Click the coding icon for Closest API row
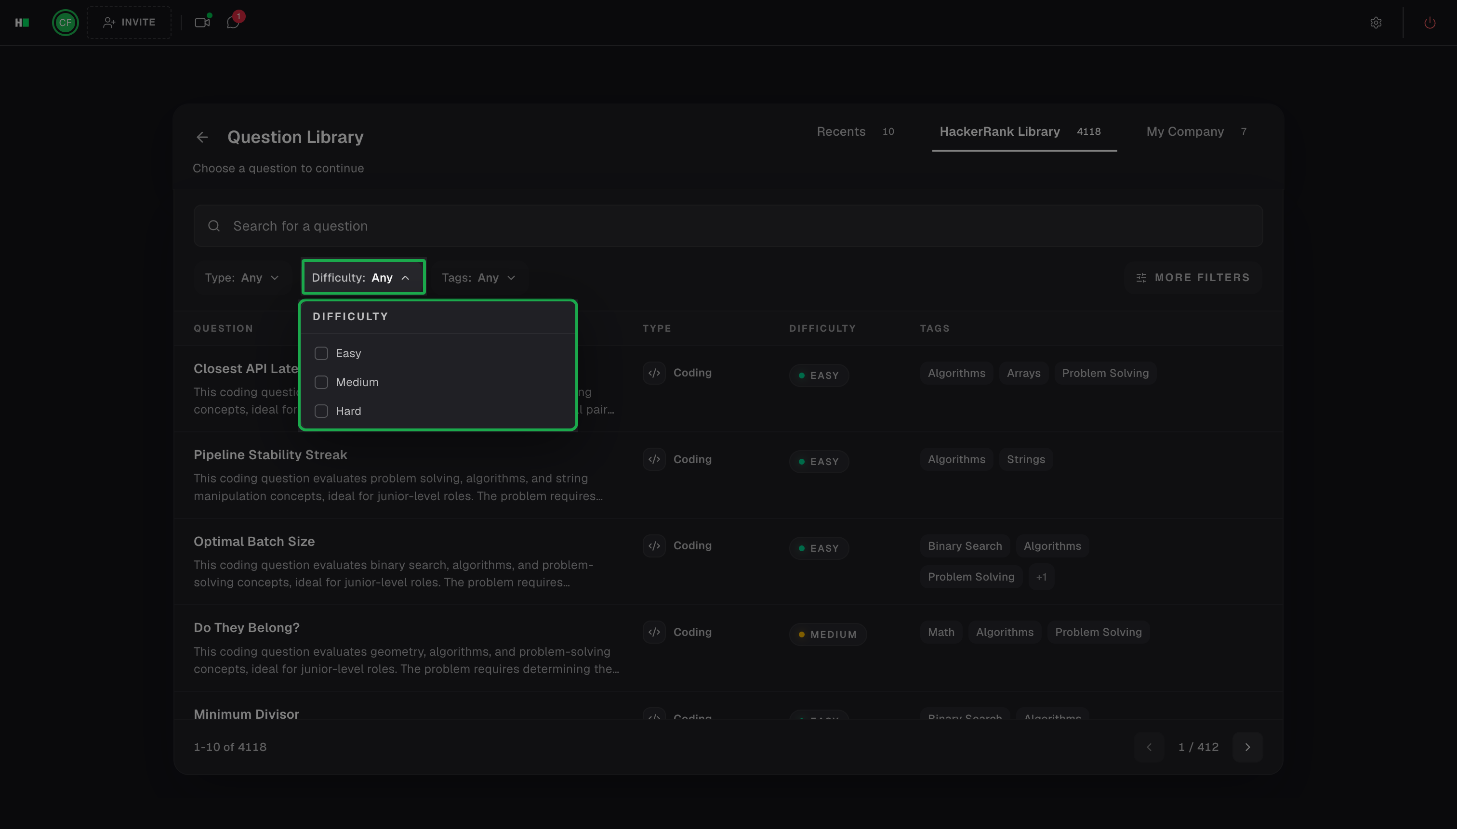This screenshot has height=829, width=1457. click(654, 373)
